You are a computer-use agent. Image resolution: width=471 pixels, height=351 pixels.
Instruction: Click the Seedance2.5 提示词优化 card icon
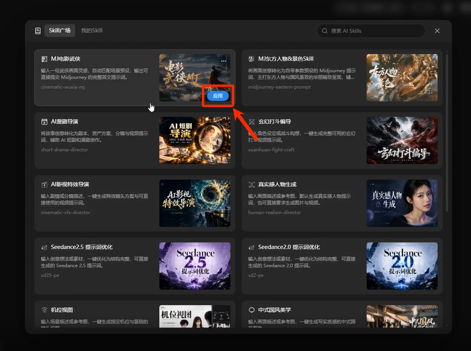pos(45,247)
